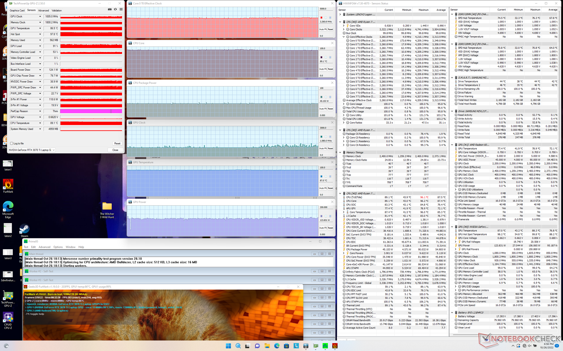
Task: Open The Witcher 3 Wild Hunt folder
Action: coord(107,210)
